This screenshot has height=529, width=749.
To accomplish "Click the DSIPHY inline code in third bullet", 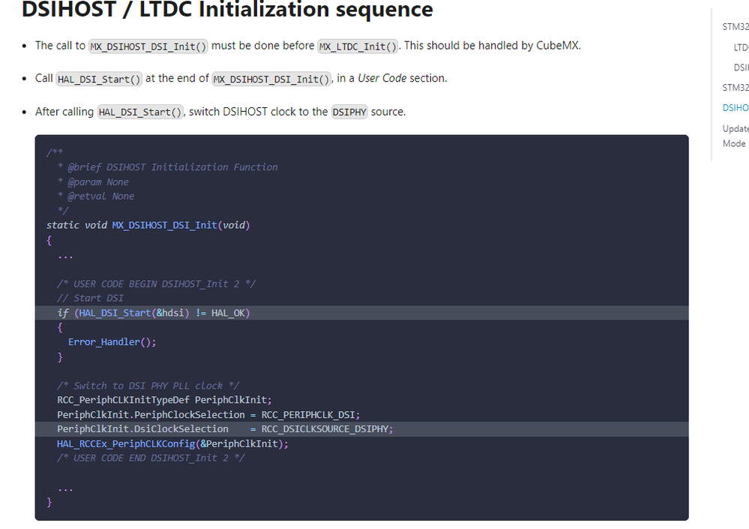I will [x=349, y=113].
